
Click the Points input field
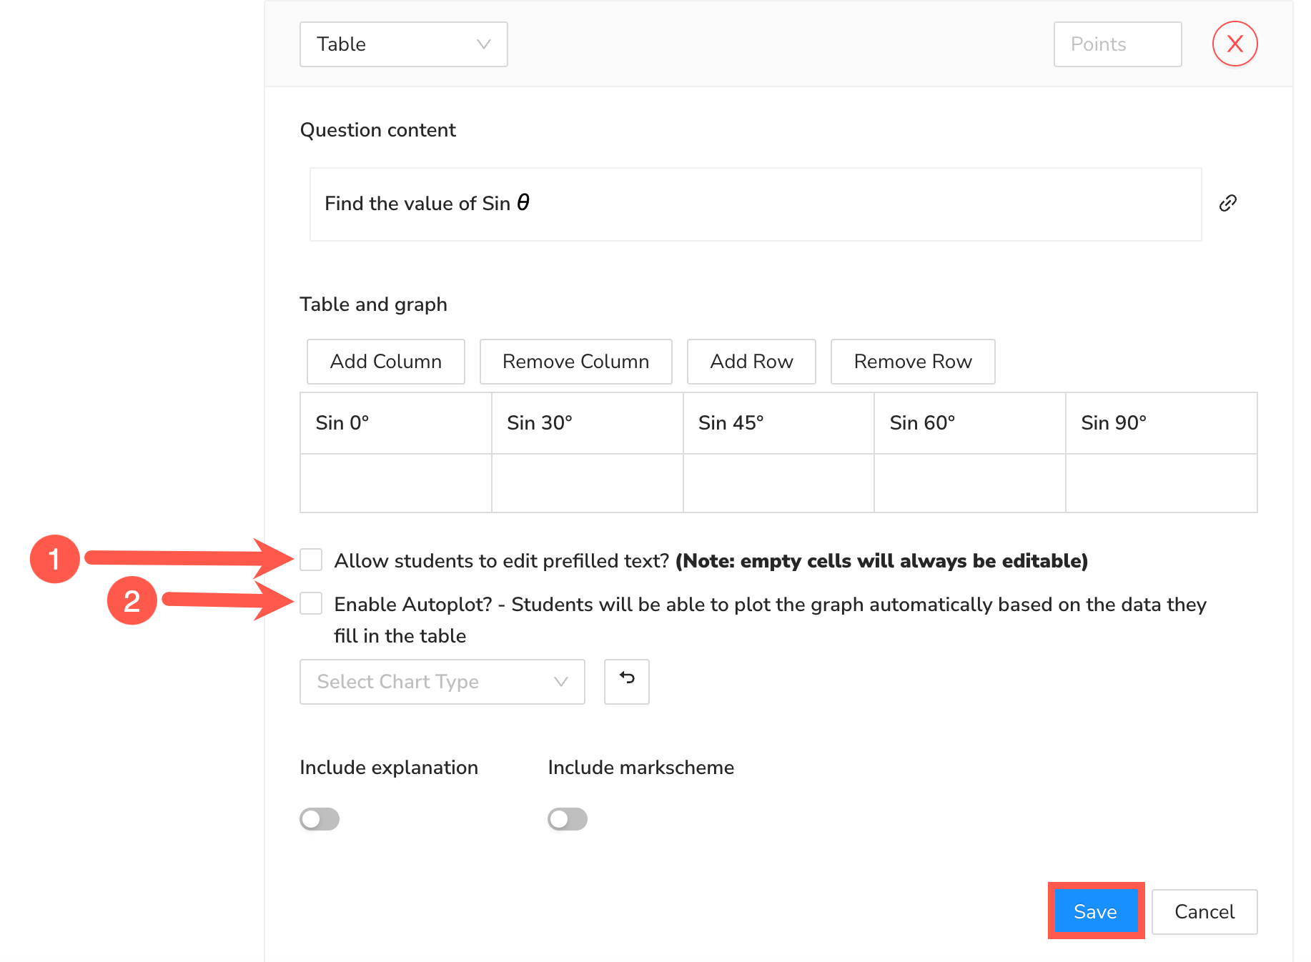(x=1117, y=44)
